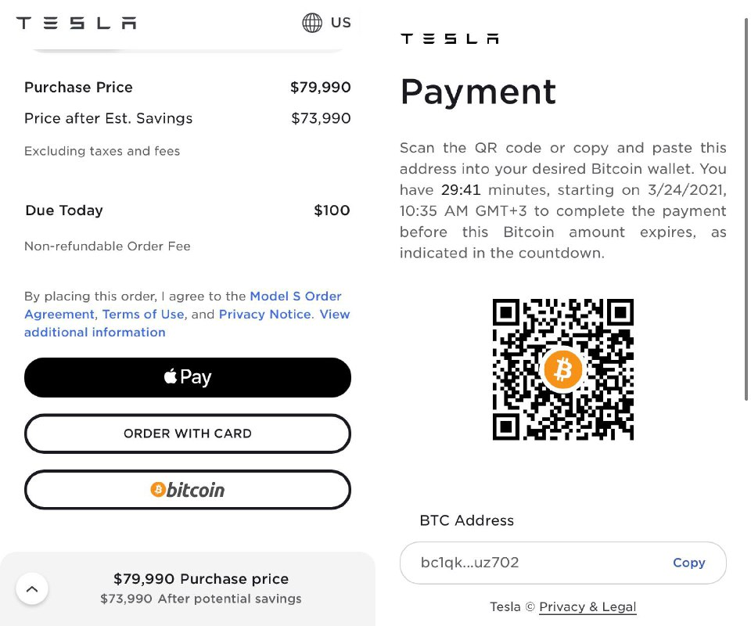
Task: View the Terms of Use
Action: point(143,314)
